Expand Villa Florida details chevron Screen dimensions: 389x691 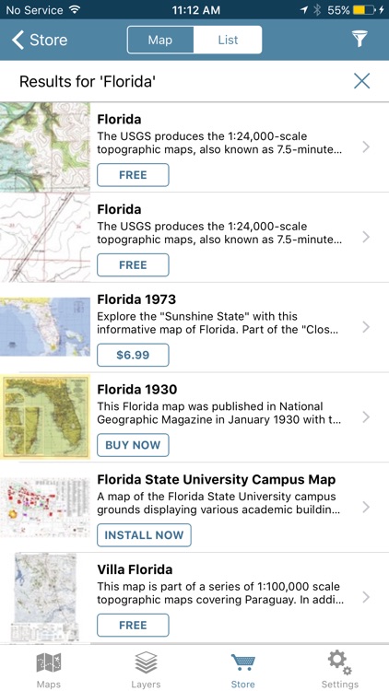(x=366, y=597)
